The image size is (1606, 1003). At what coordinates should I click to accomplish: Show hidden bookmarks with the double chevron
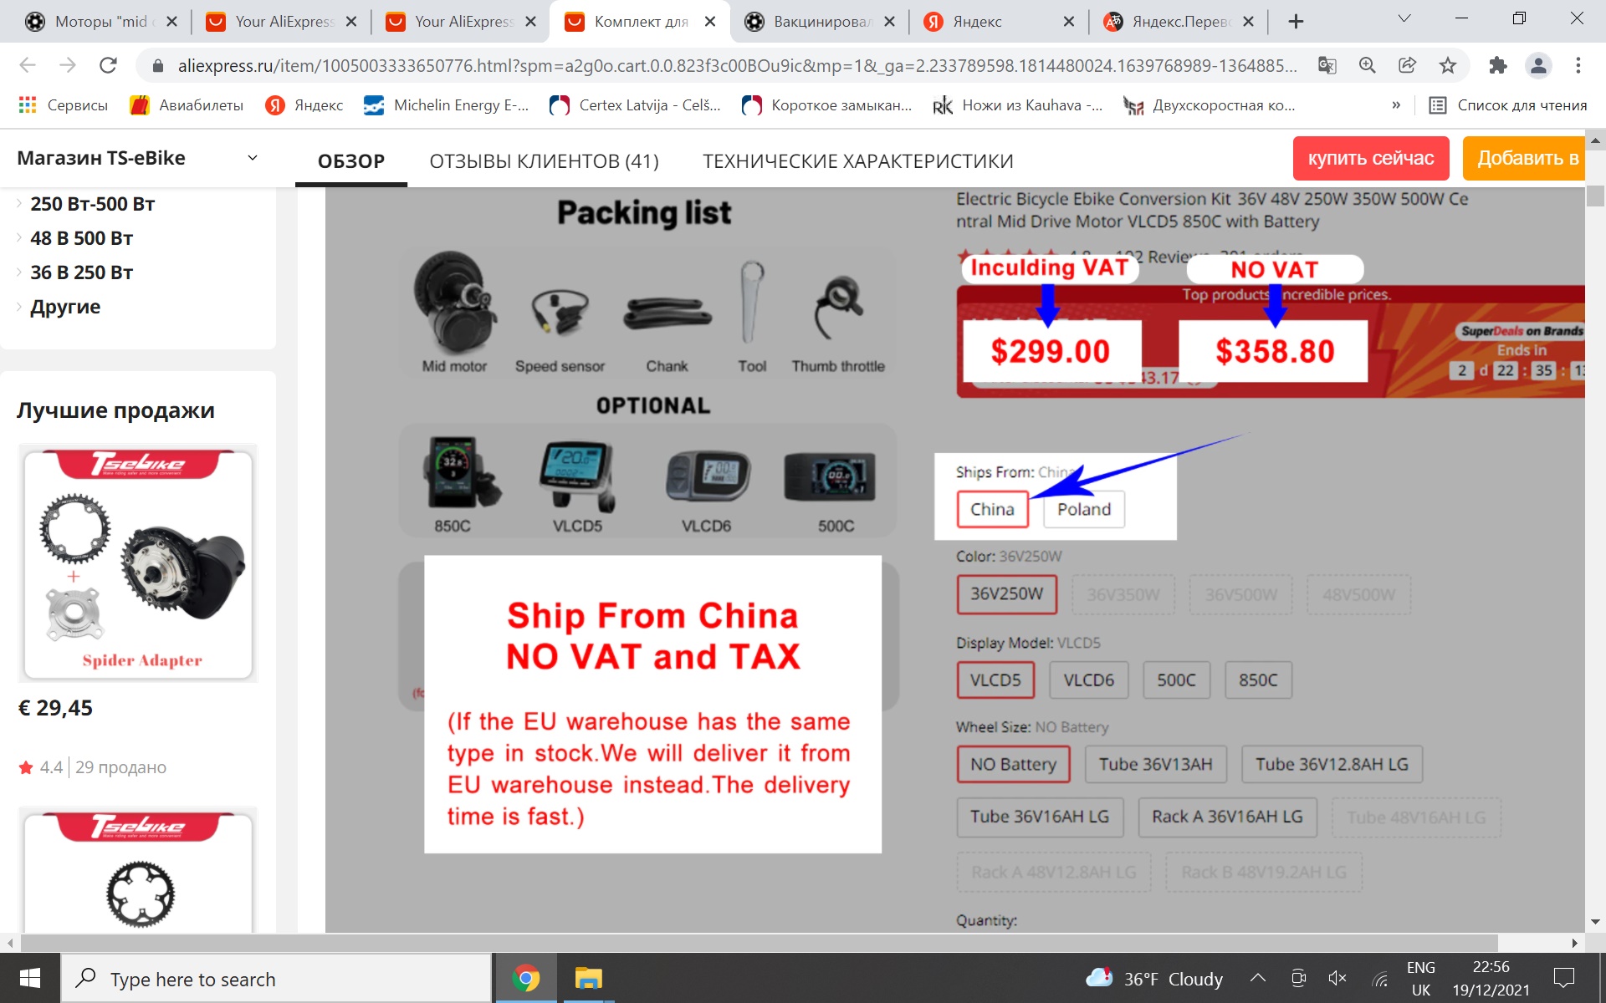(x=1395, y=105)
